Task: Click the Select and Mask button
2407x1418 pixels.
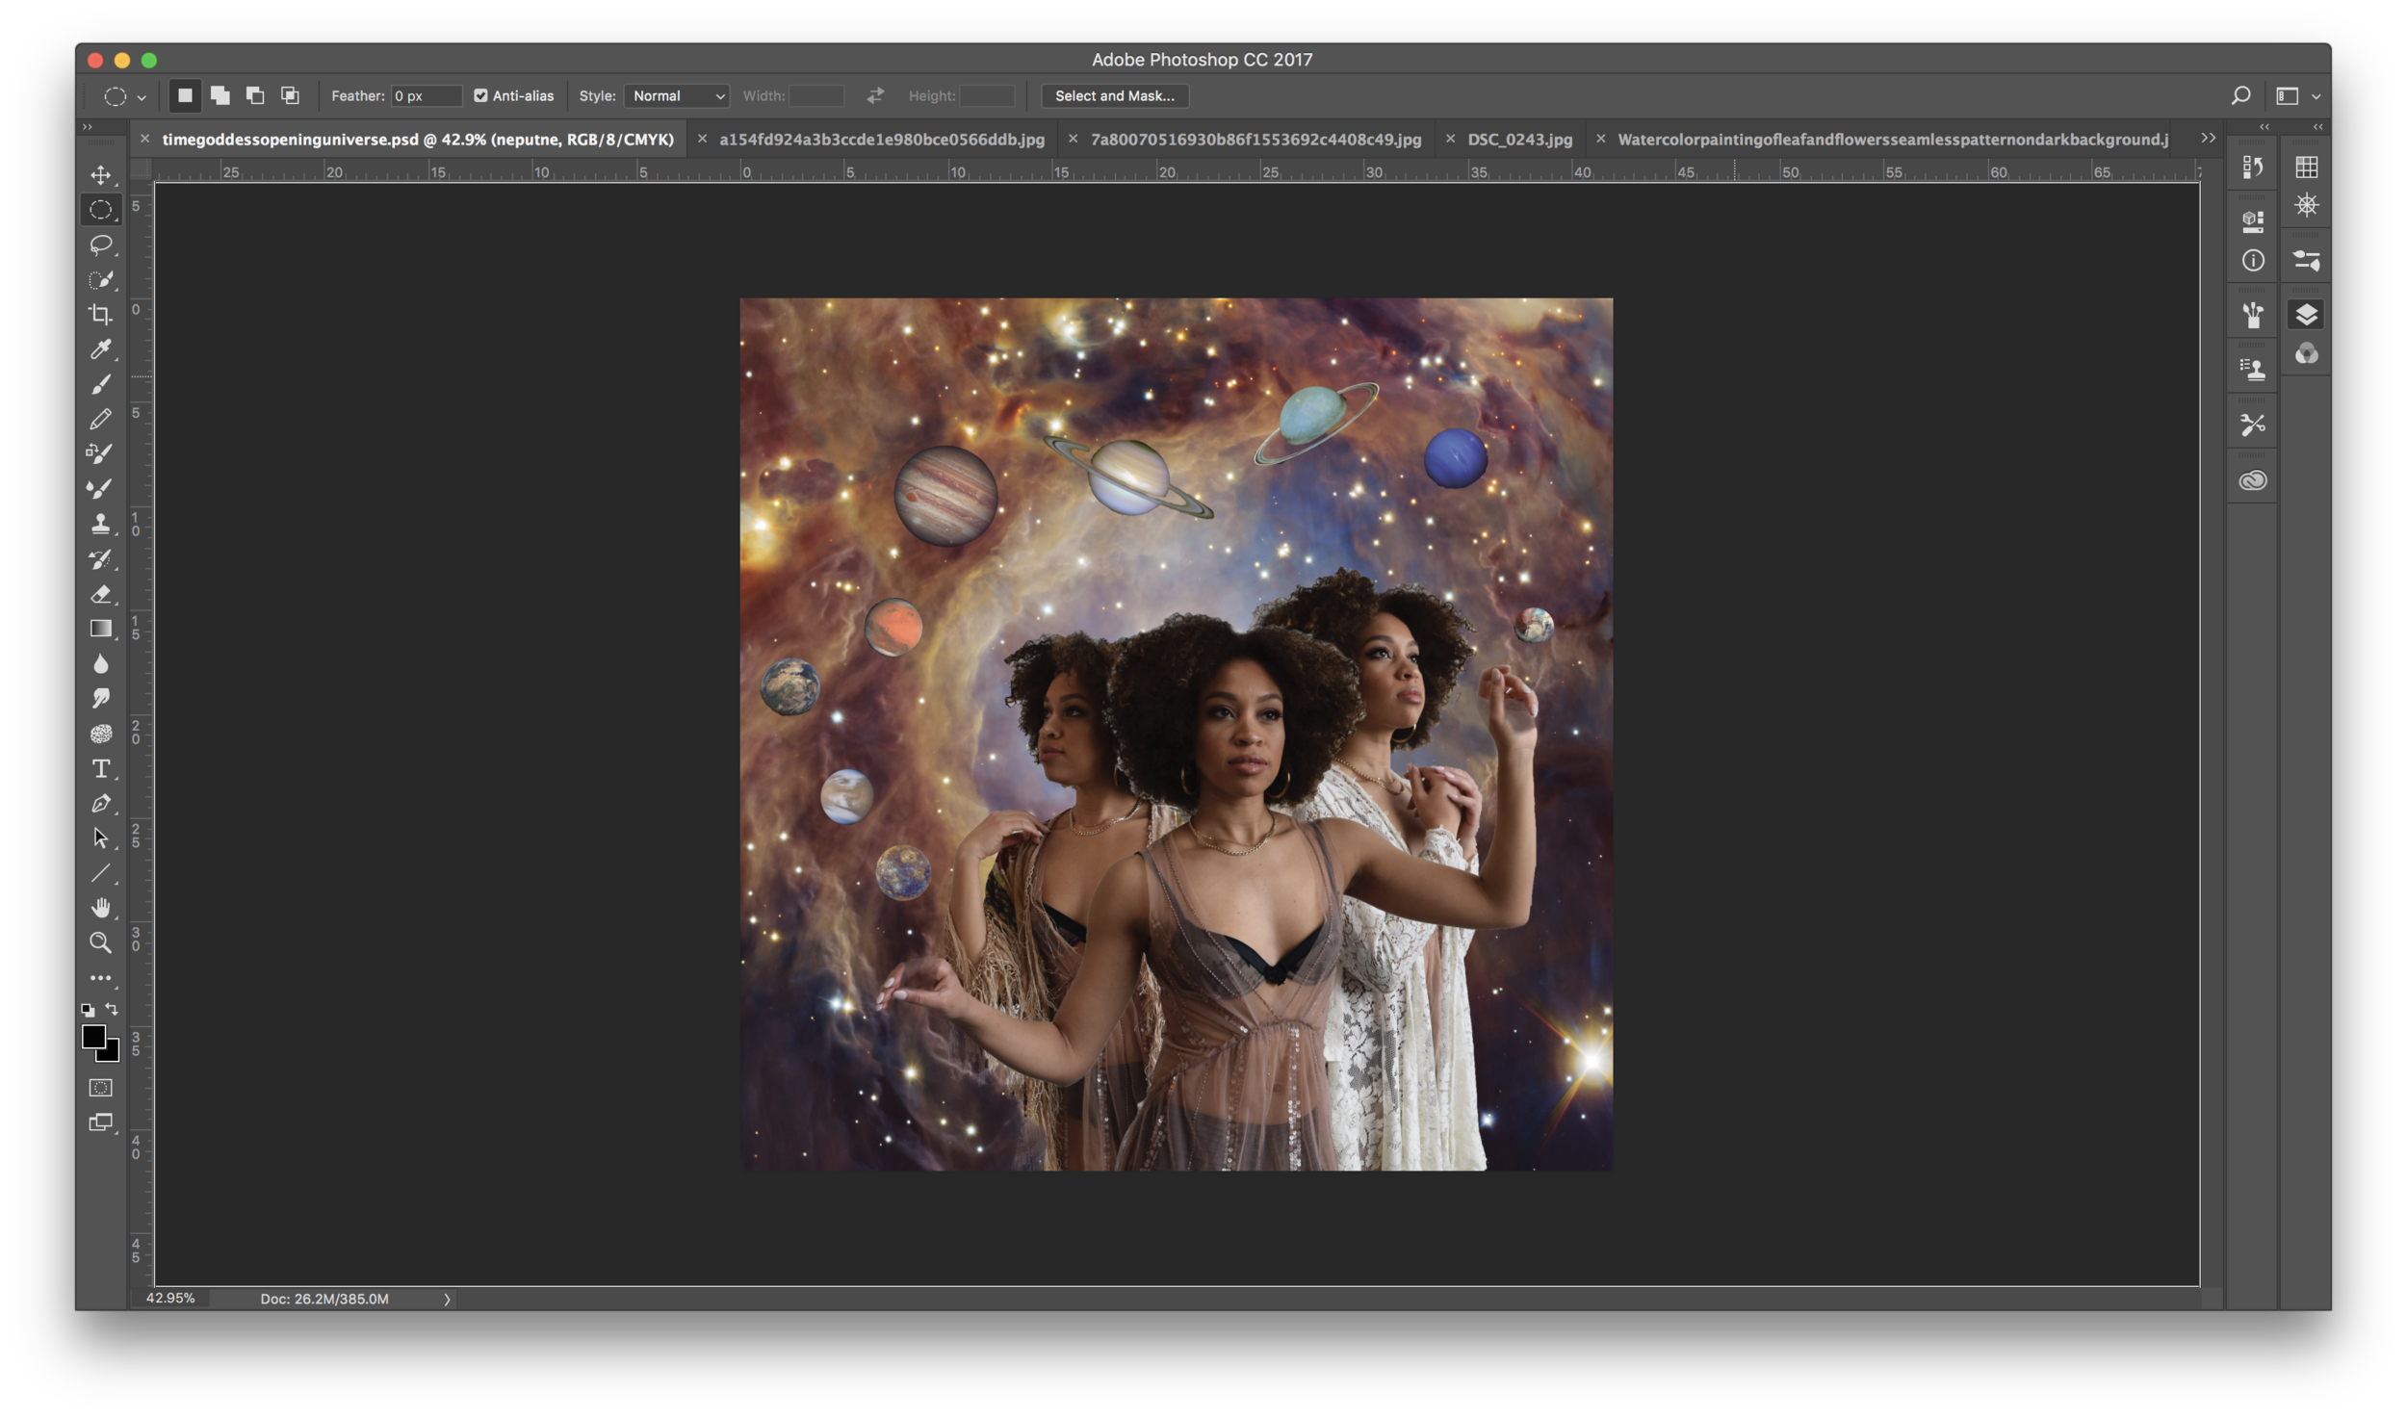Action: tap(1114, 95)
